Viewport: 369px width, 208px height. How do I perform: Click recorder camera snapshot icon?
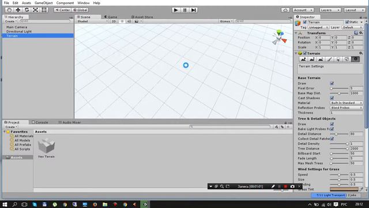(x=292, y=186)
